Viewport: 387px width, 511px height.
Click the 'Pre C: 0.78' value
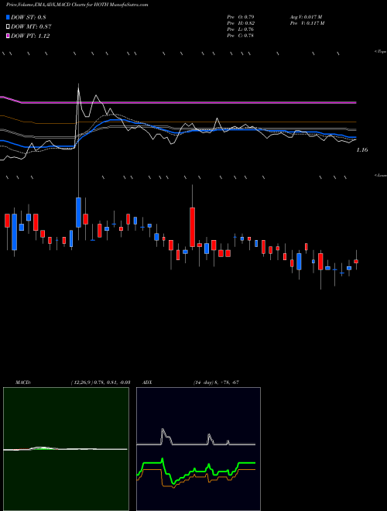pos(241,36)
